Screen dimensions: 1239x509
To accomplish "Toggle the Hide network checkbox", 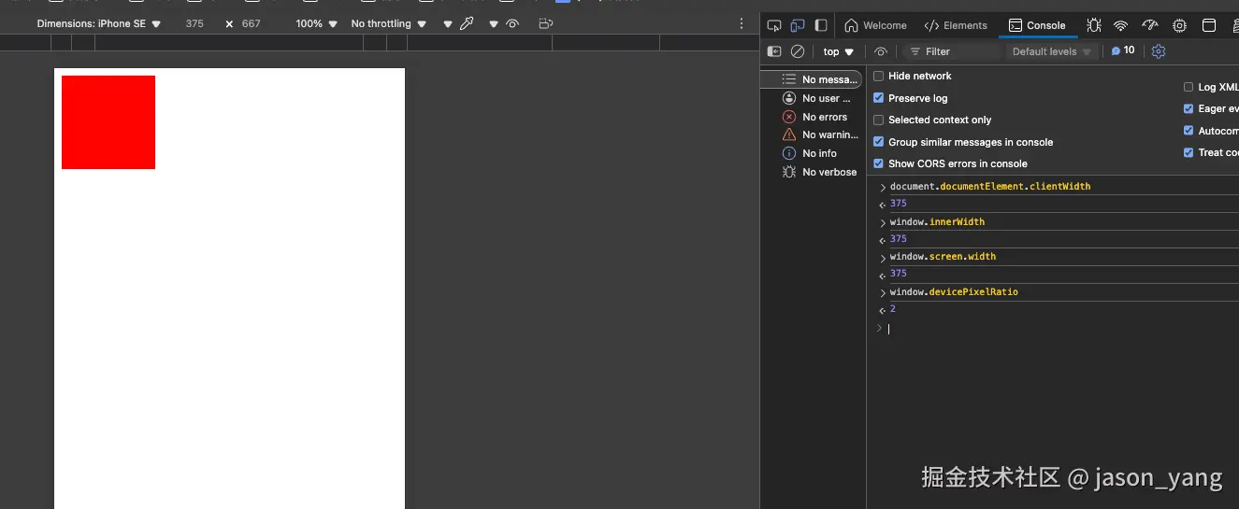I will 878,76.
